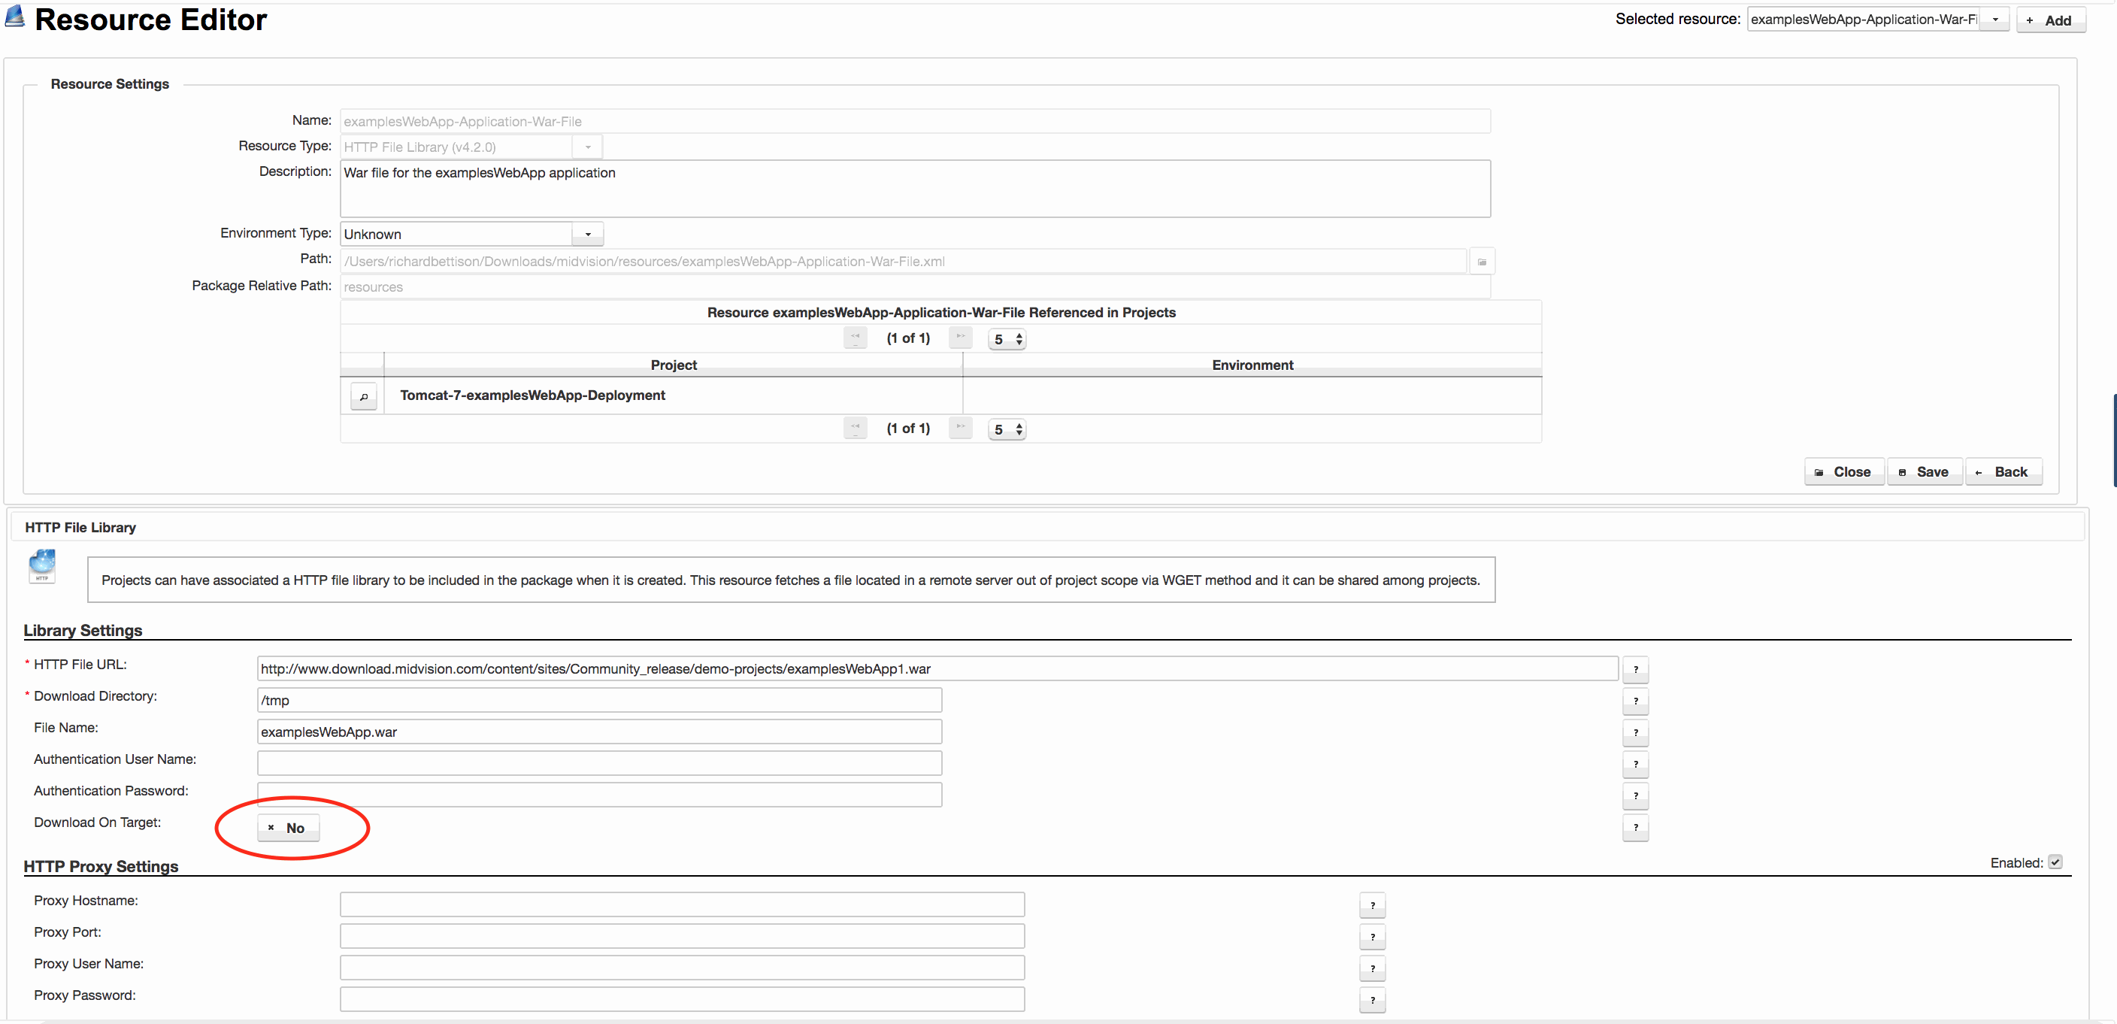Click the Path text field

pos(903,262)
